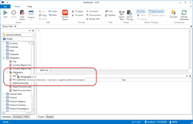This screenshot has height=124, width=193.
Task: Switch to the Functions tab
Action: click(17, 117)
